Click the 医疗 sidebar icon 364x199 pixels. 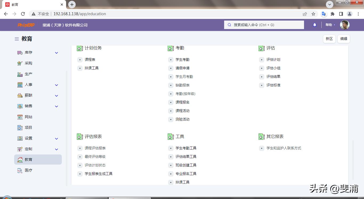point(20,170)
